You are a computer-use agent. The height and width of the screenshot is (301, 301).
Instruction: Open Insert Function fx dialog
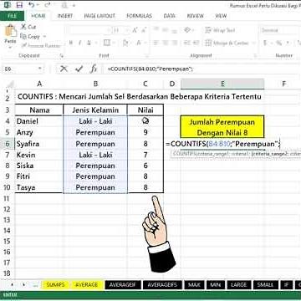pos(94,69)
